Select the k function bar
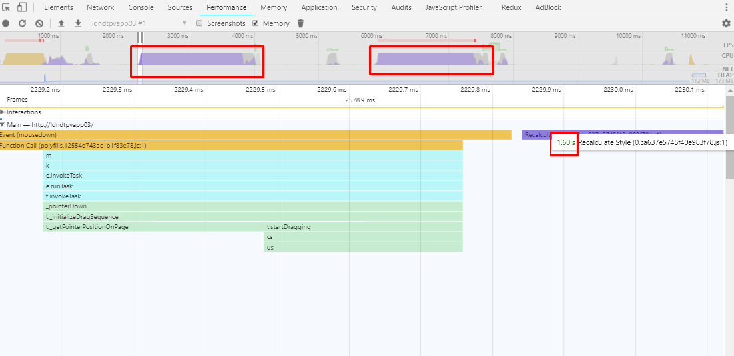734x356 pixels. (252, 166)
